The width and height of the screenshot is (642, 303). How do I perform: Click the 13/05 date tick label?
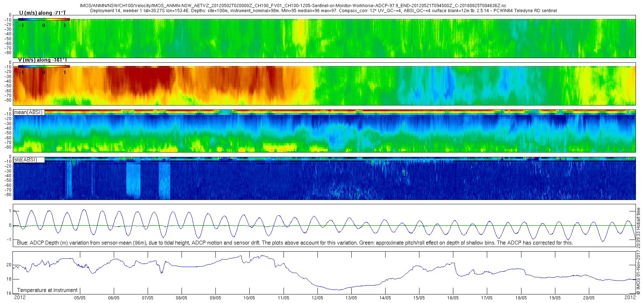[x=351, y=298]
